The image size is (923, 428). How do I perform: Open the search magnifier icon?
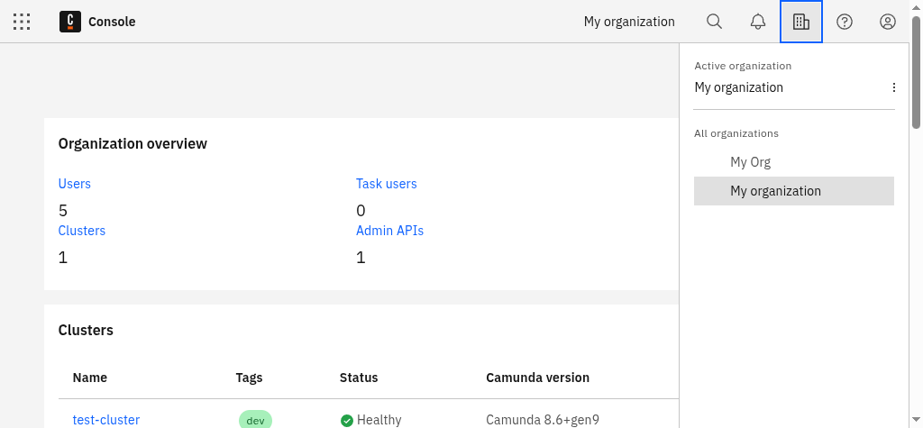714,22
